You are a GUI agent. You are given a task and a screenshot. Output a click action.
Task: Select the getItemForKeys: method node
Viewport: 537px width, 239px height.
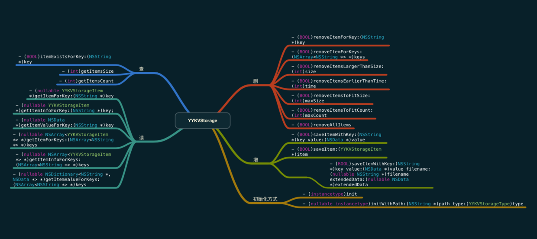pyautogui.click(x=63, y=140)
